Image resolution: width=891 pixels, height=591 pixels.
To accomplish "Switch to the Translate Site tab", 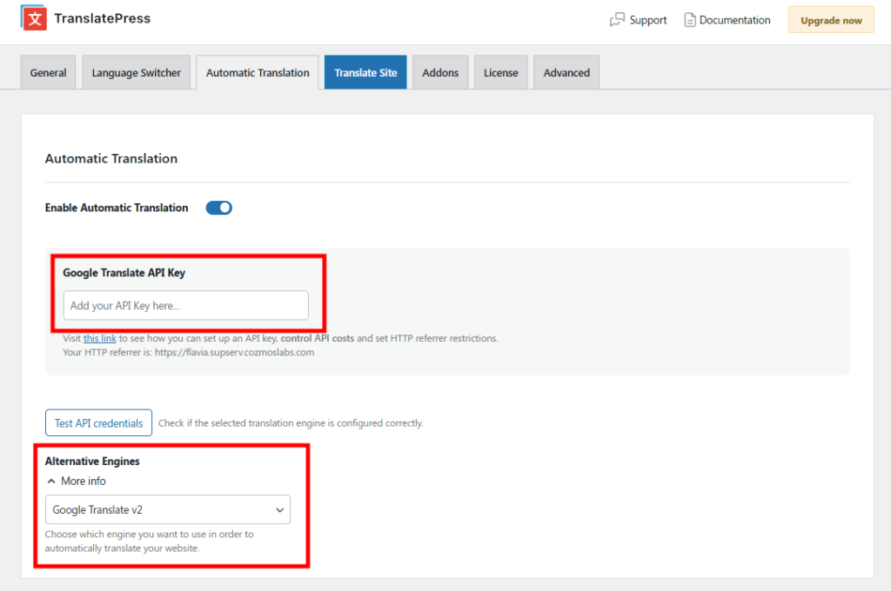I will tap(365, 72).
